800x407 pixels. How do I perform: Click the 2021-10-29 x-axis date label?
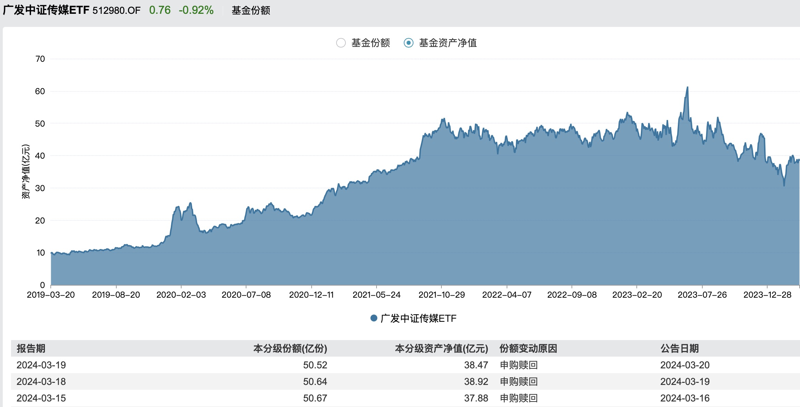point(441,295)
